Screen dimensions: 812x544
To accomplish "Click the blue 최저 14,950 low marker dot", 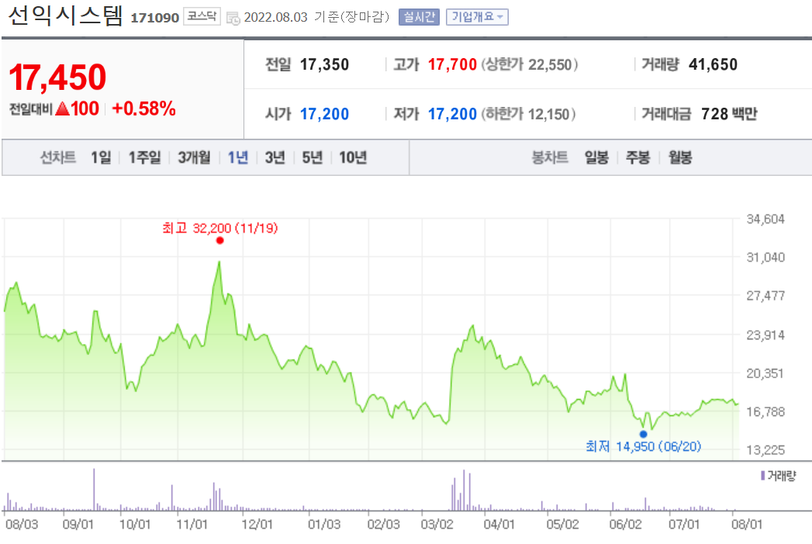I will coord(643,434).
